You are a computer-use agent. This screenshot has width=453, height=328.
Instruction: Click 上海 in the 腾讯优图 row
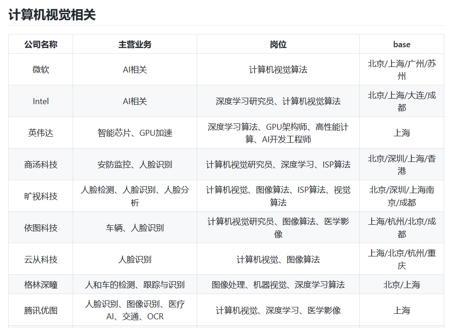coord(402,311)
